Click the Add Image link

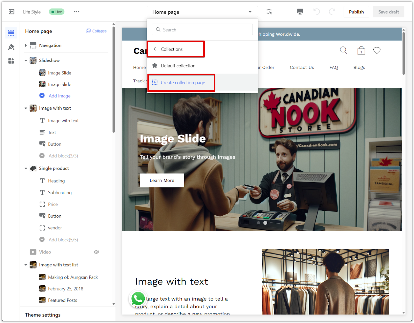60,96
